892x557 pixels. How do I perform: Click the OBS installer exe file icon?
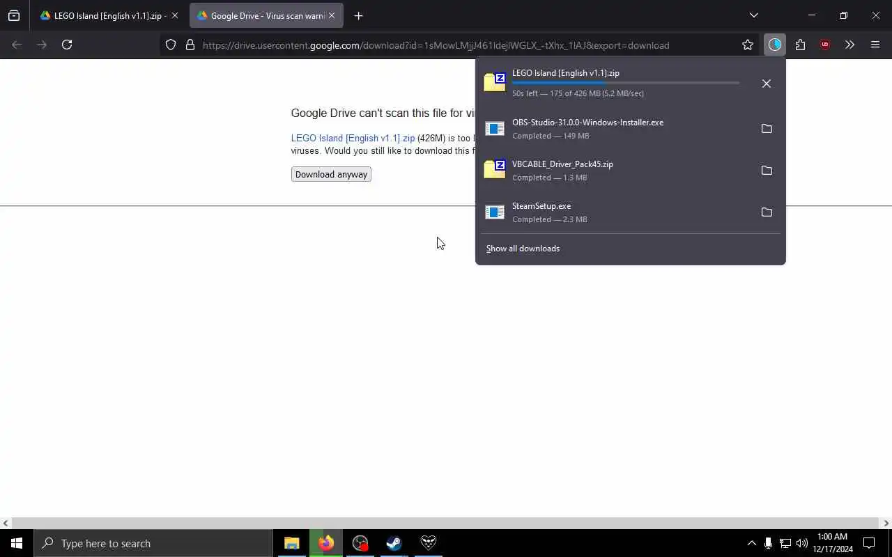click(x=495, y=129)
